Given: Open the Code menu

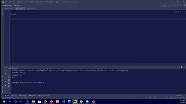Looking at the screenshot, I should point(26,2).
